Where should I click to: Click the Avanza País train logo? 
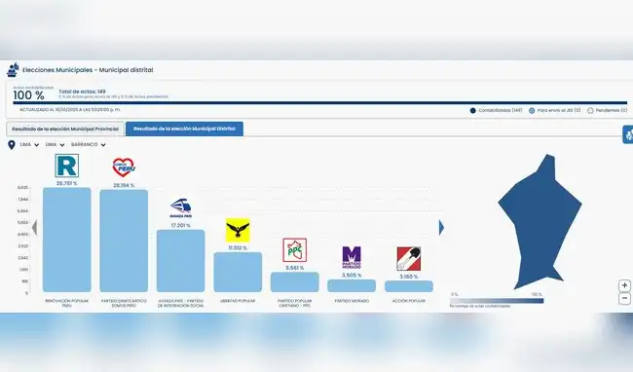click(180, 207)
